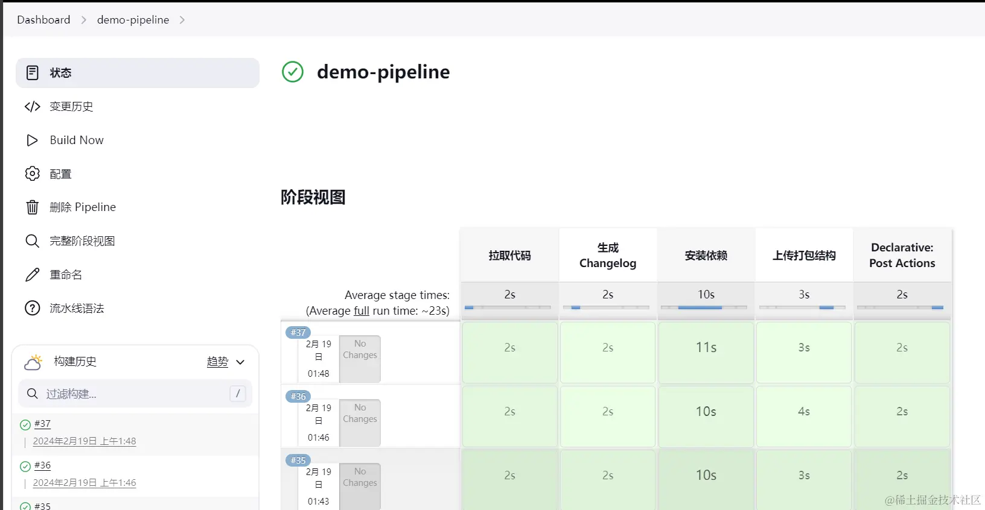Screen dimensions: 985x510
Task: Open the 趋势 trend link
Action: pos(217,362)
